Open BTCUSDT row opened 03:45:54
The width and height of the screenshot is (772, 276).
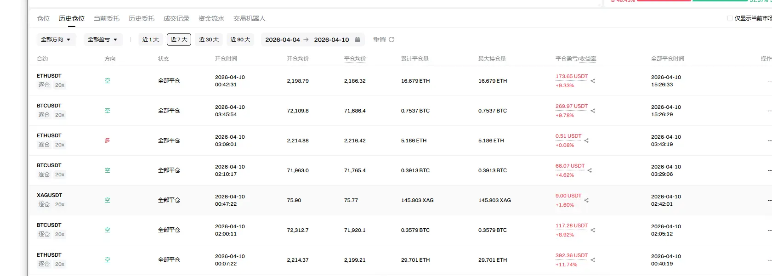click(x=400, y=111)
